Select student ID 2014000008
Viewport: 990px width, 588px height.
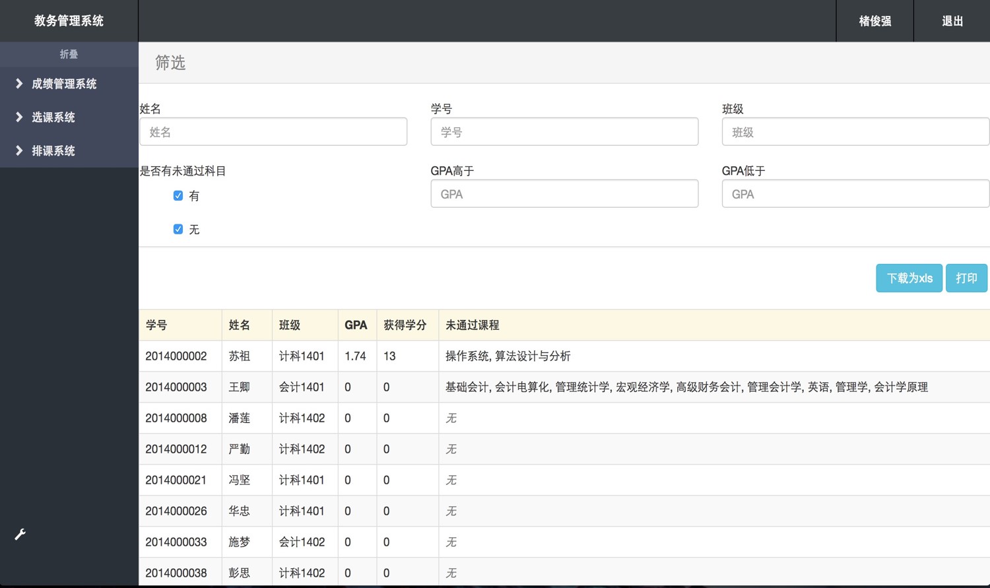(x=176, y=418)
